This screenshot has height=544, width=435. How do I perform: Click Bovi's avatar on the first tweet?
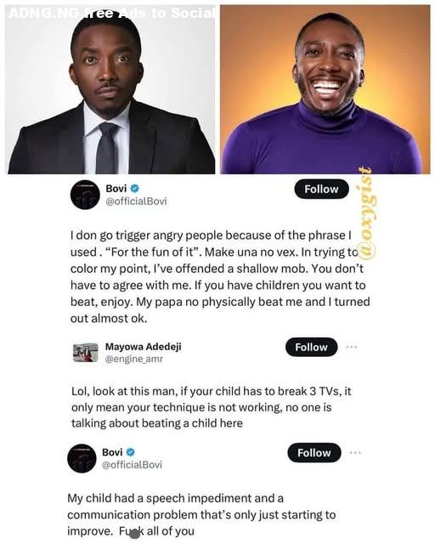(x=85, y=195)
